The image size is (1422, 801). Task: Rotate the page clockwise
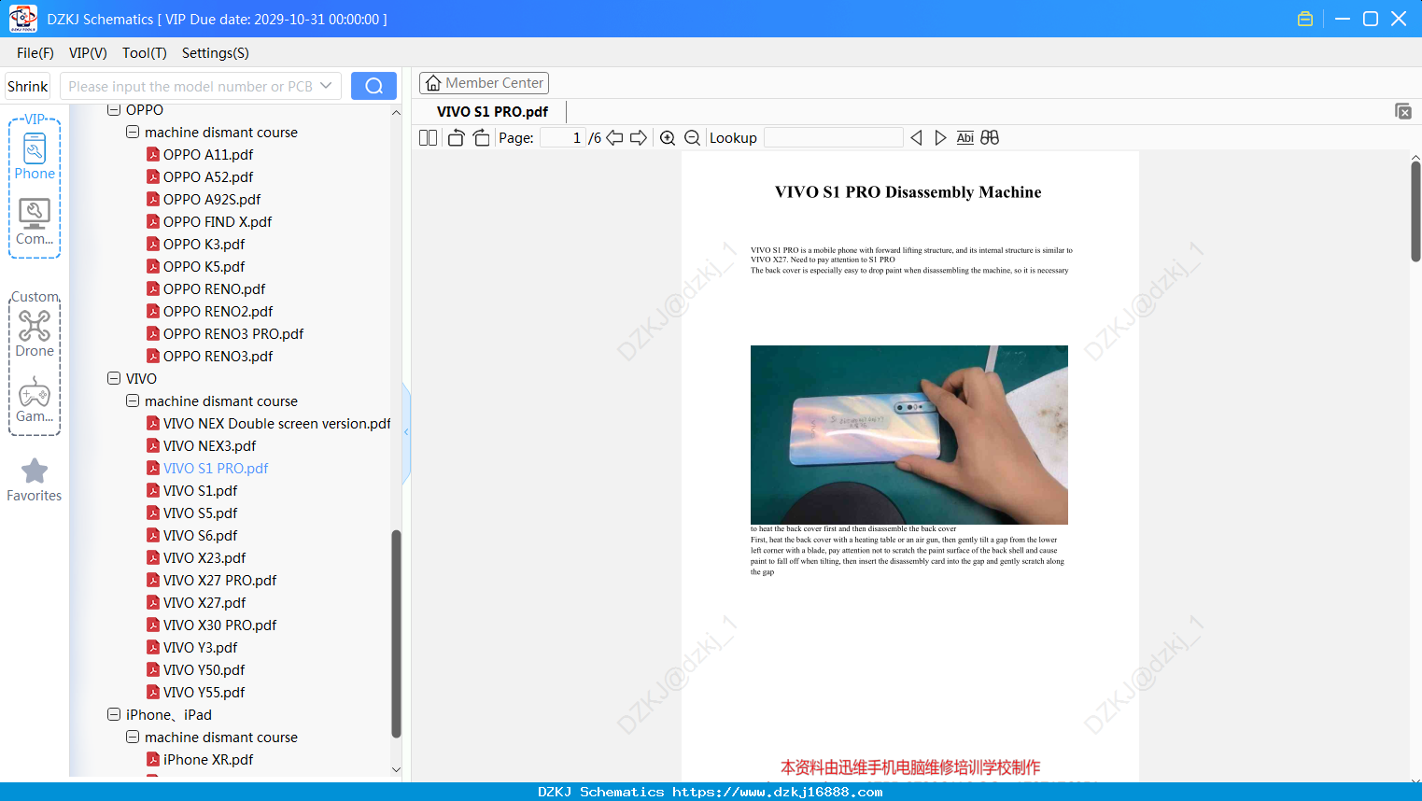pyautogui.click(x=481, y=138)
